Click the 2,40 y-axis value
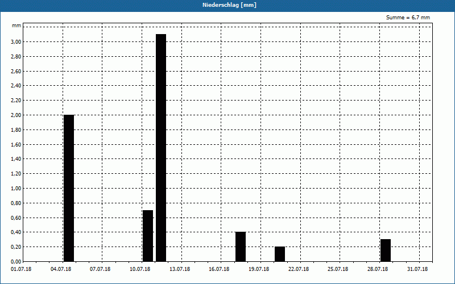The width and height of the screenshot is (455, 284). [16, 86]
